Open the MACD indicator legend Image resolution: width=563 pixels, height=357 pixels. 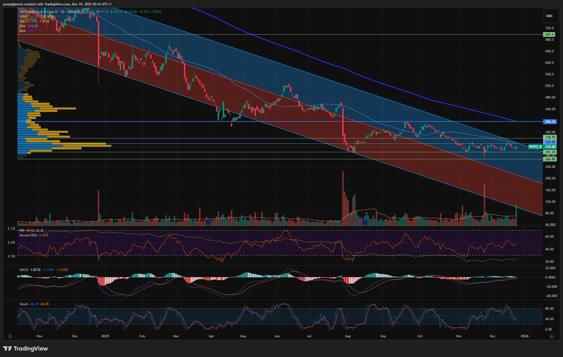[24, 270]
